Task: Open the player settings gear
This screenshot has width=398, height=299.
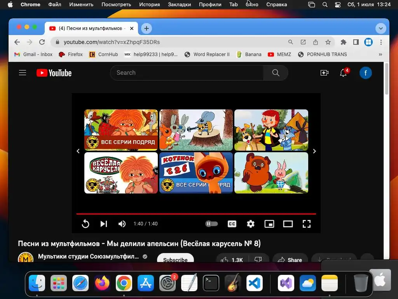Action: 251,224
